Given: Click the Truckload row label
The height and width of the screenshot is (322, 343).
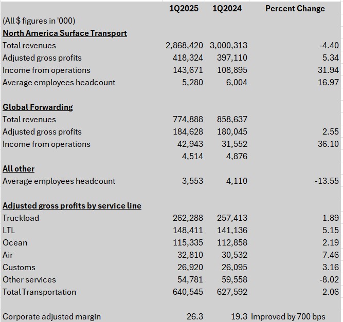Looking at the screenshot, I should click(x=21, y=218).
